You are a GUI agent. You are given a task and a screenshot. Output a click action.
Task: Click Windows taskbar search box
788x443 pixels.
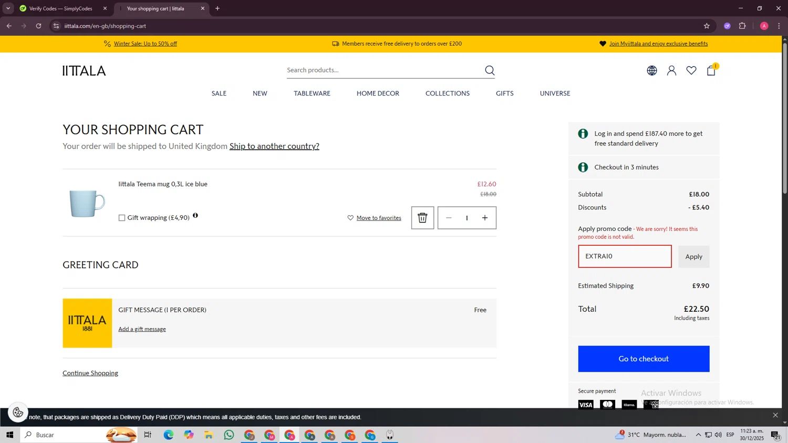coord(79,435)
